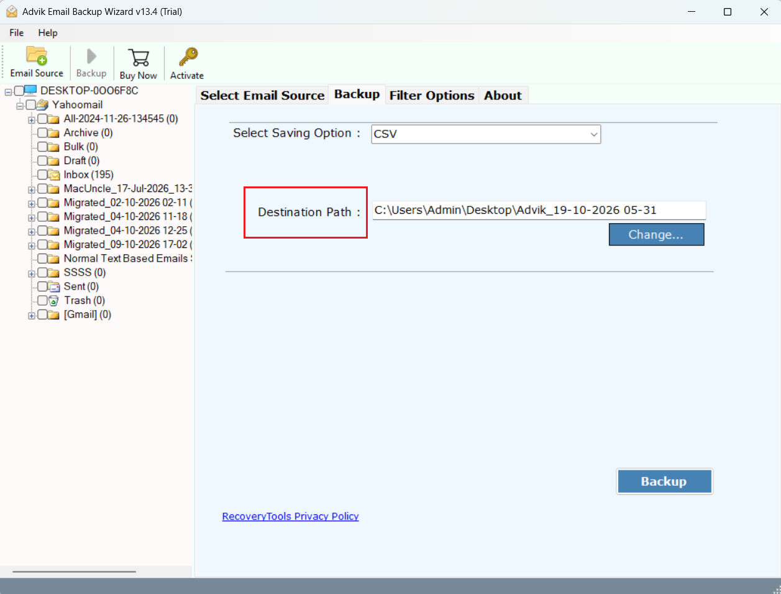Open the Help menu

tap(48, 33)
